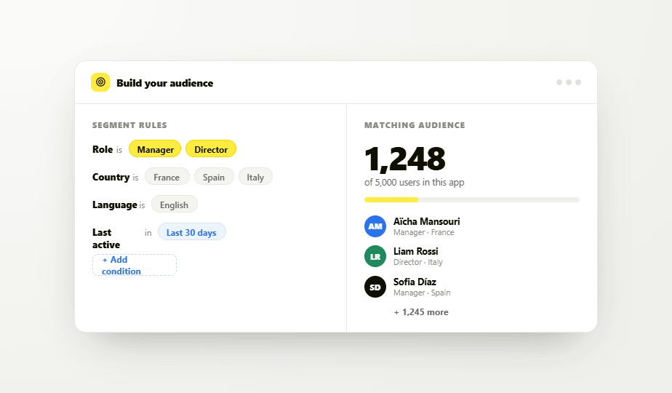
Task: Click 'of 5,000 users in this app'
Action: coord(414,183)
